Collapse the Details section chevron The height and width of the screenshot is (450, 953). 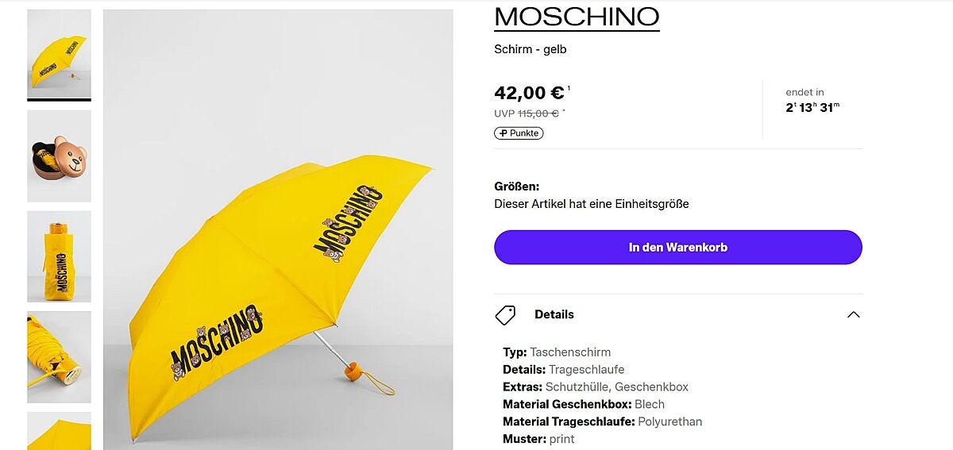pos(853,315)
